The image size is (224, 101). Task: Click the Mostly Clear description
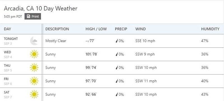coord(56,41)
